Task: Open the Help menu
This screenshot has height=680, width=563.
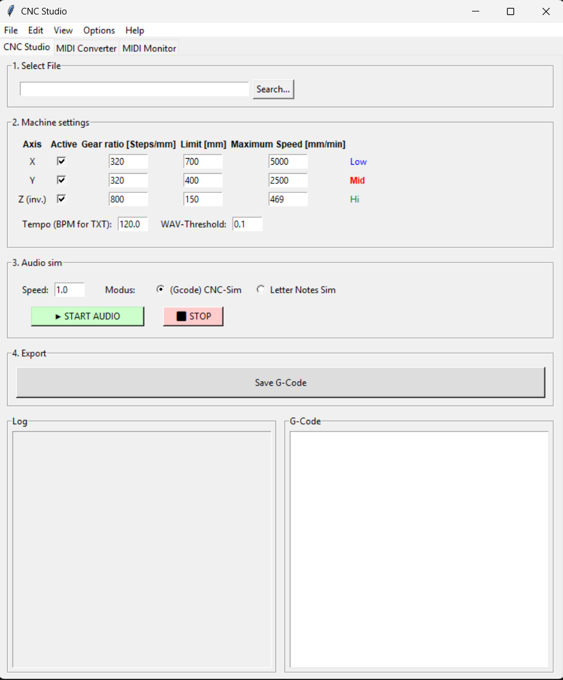Action: tap(134, 30)
